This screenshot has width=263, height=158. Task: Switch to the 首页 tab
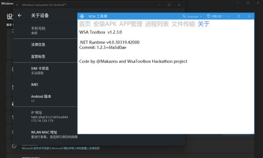(x=85, y=24)
